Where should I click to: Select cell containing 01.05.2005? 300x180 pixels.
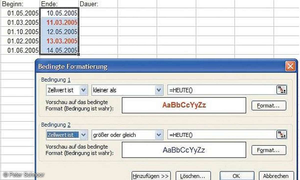[20, 13]
